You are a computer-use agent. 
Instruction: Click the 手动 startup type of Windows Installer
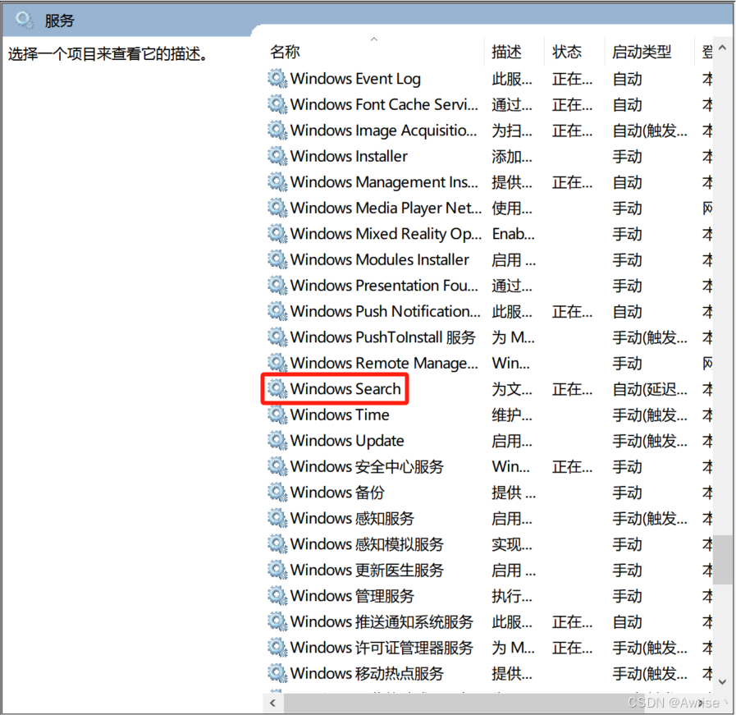click(627, 156)
